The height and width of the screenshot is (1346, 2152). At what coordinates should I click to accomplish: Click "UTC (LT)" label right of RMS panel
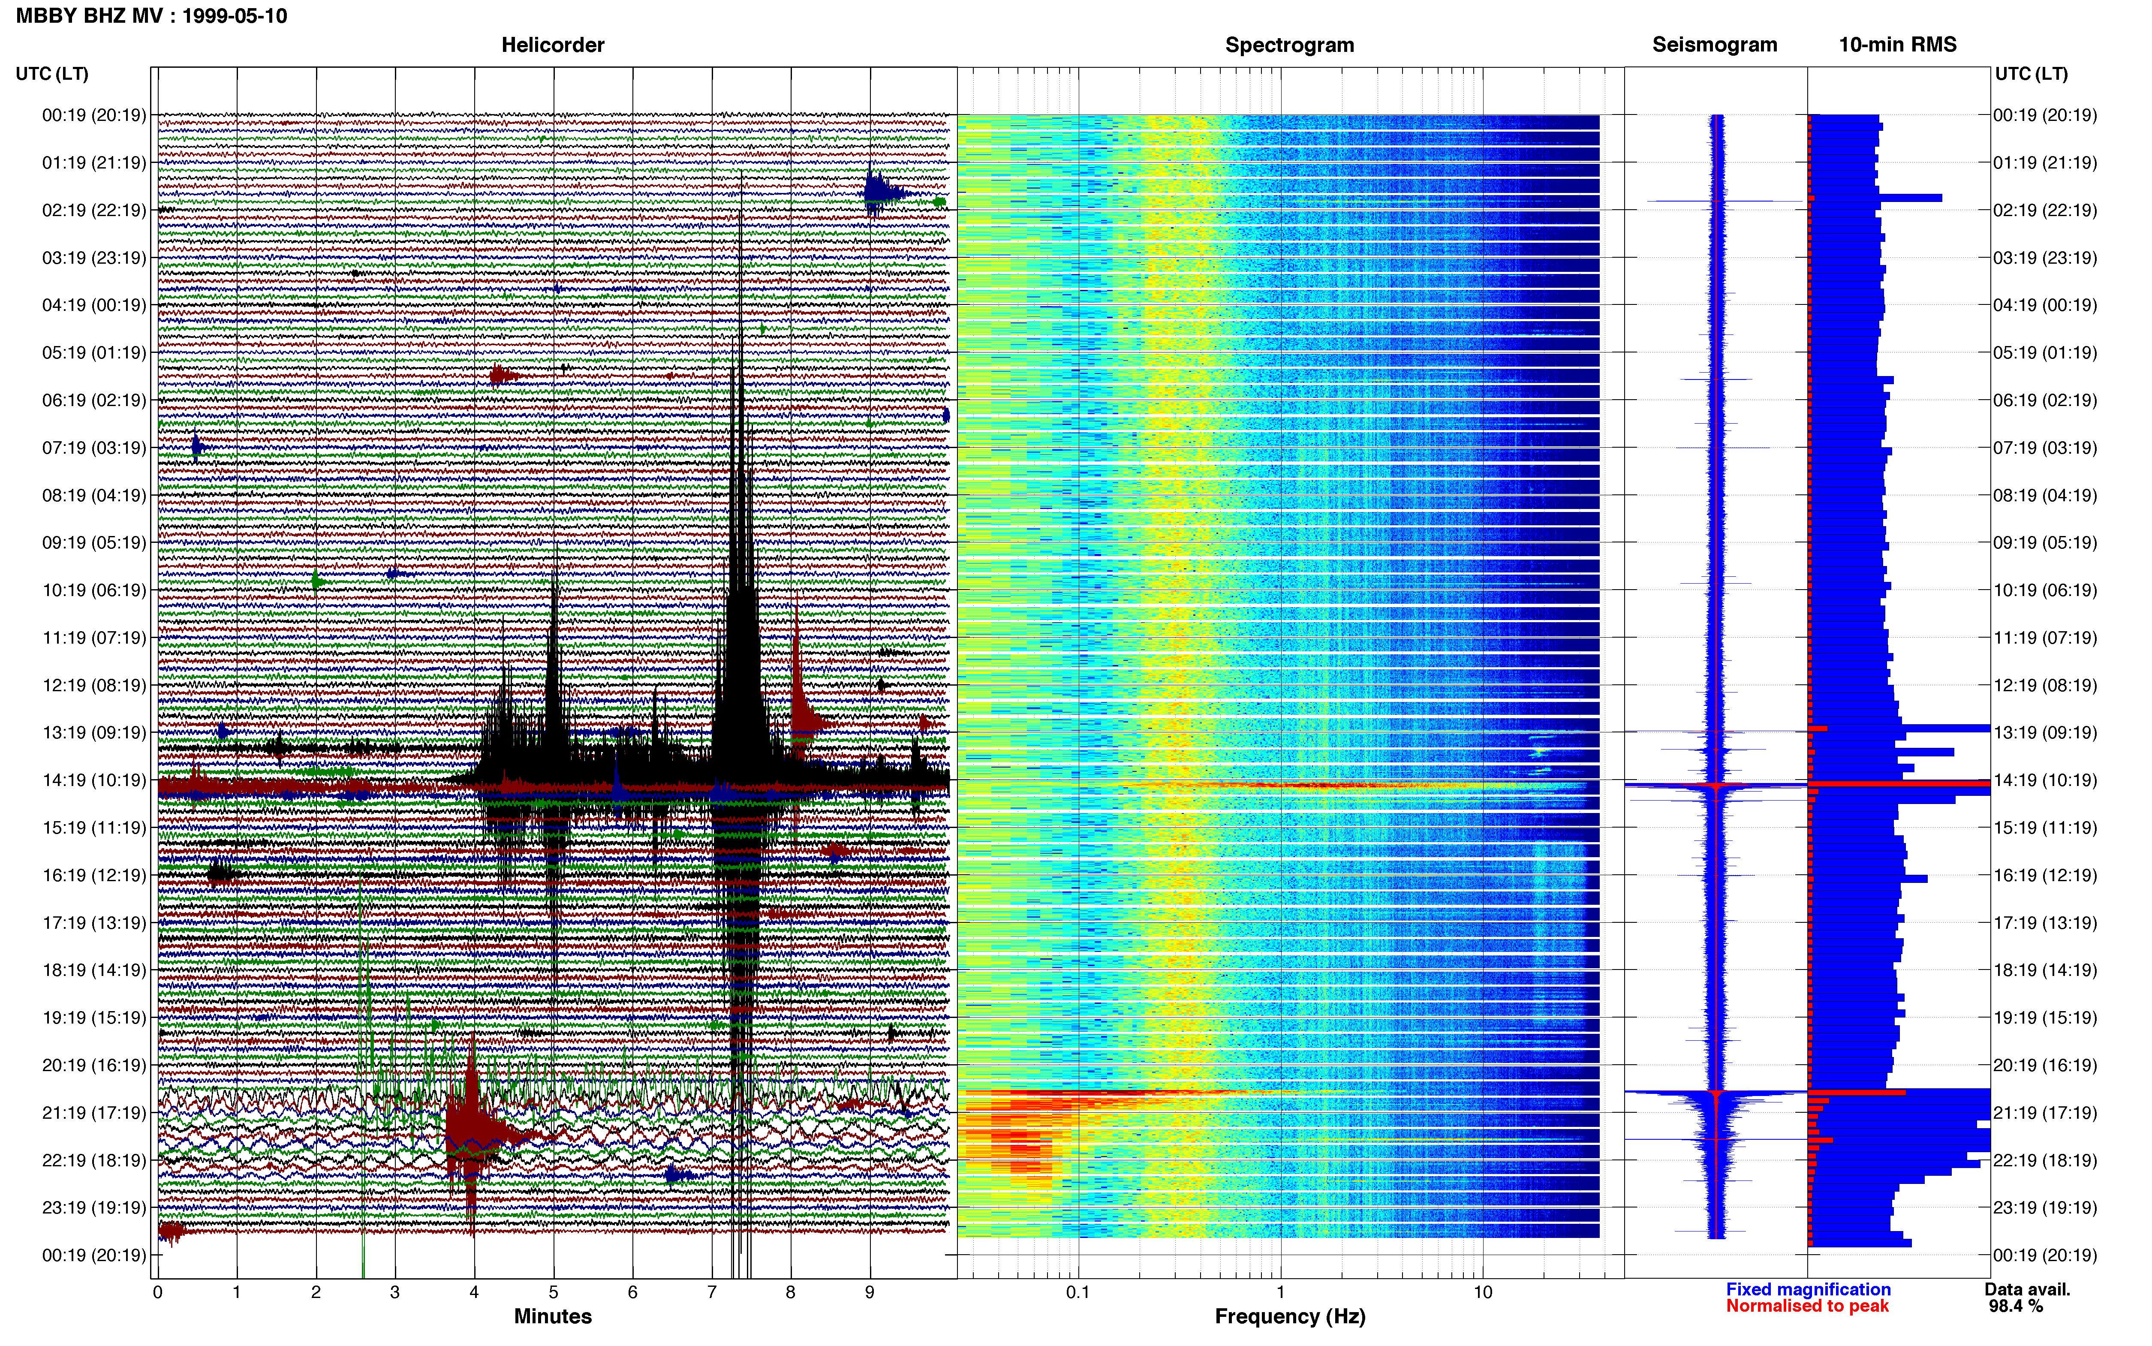point(2031,74)
